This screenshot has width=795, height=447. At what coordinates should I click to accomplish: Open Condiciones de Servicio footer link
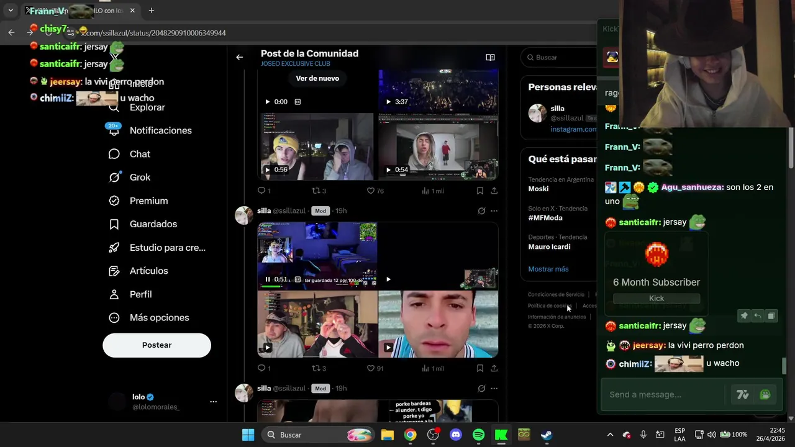tap(556, 294)
